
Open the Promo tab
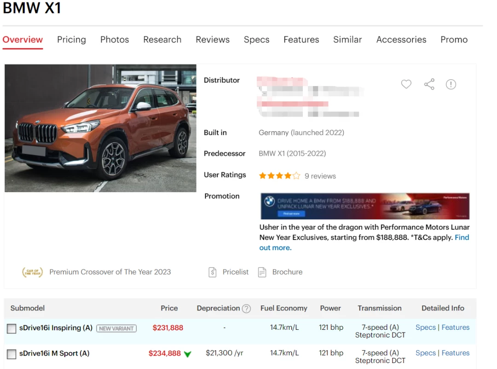pos(454,40)
